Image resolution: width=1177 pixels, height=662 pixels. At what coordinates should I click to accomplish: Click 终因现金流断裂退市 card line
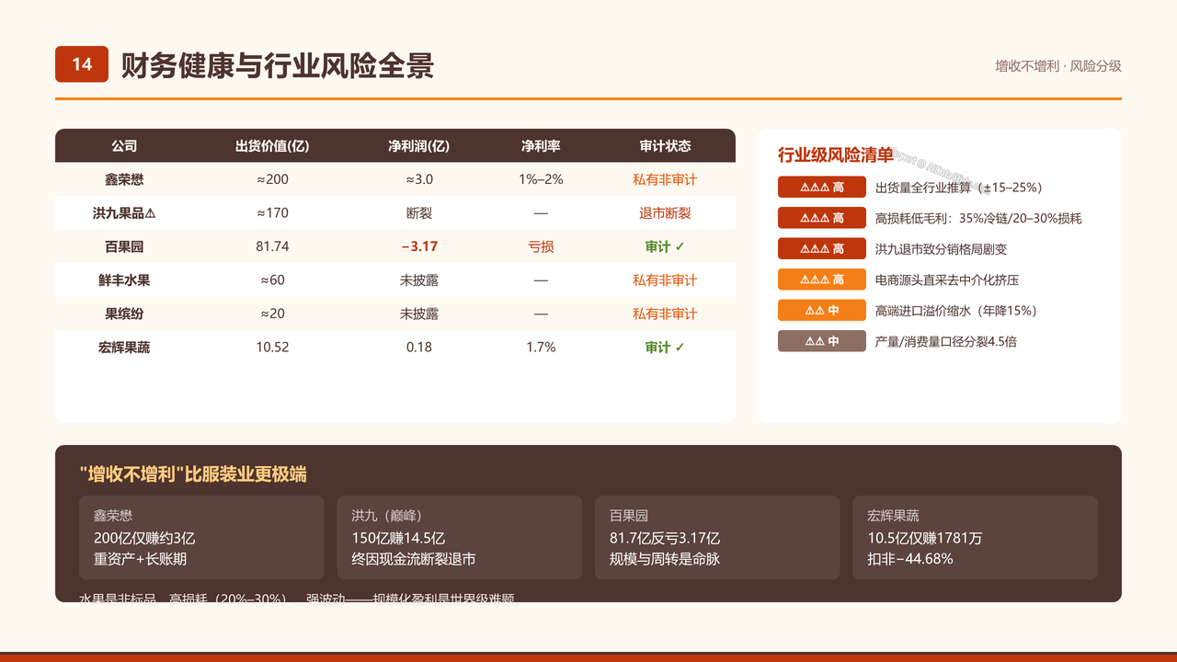pyautogui.click(x=413, y=558)
